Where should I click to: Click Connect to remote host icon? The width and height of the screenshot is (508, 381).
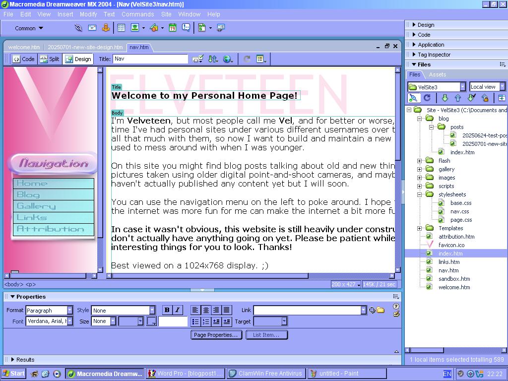click(x=413, y=98)
